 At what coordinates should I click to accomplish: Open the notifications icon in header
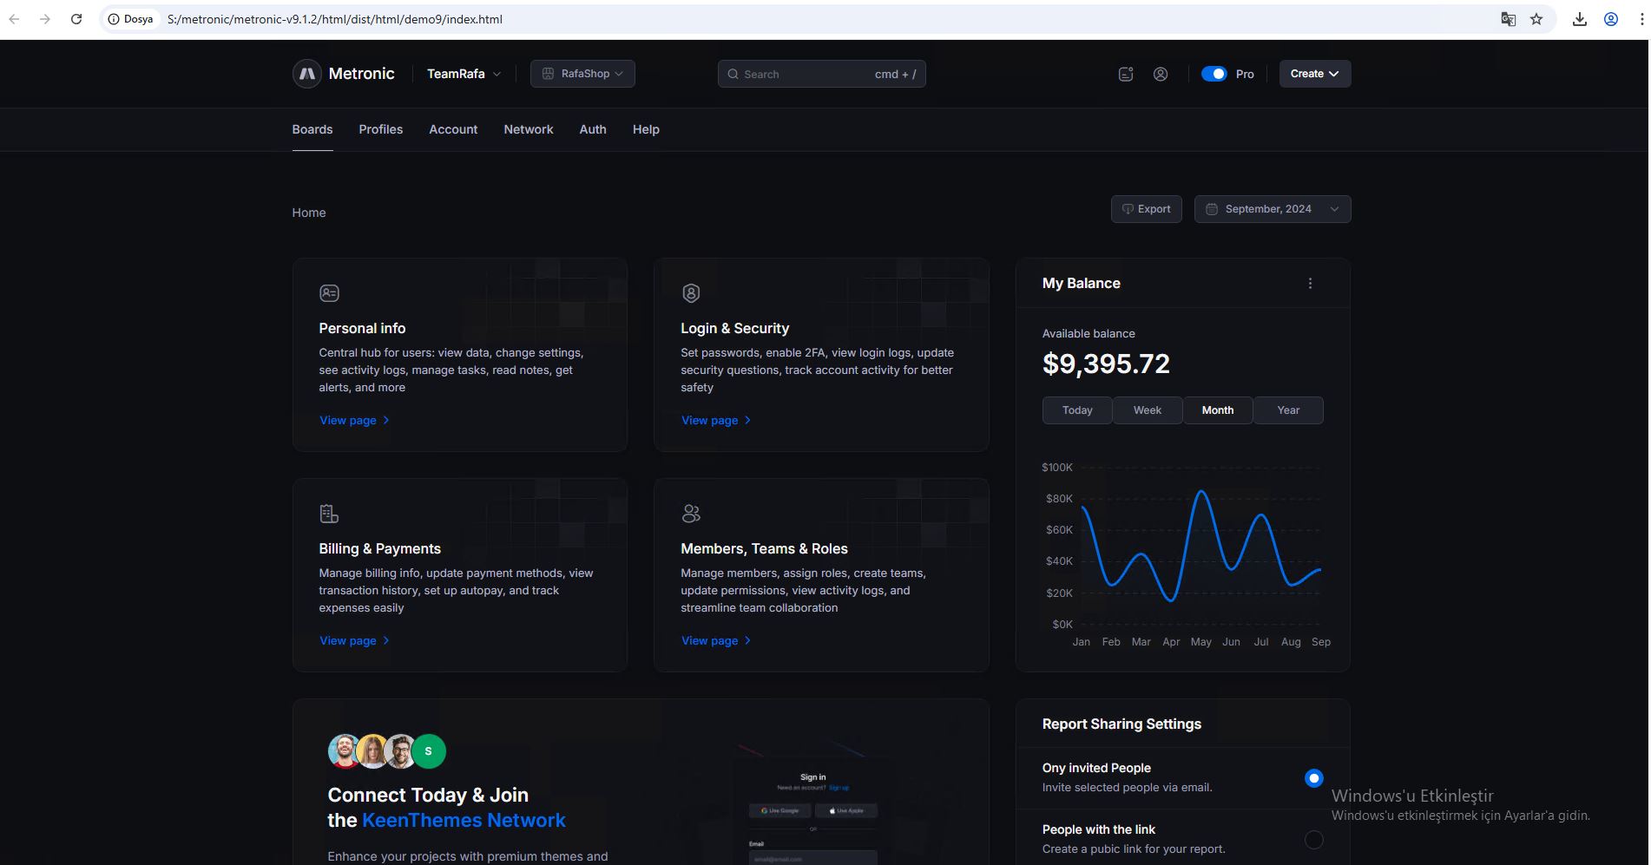[1126, 74]
